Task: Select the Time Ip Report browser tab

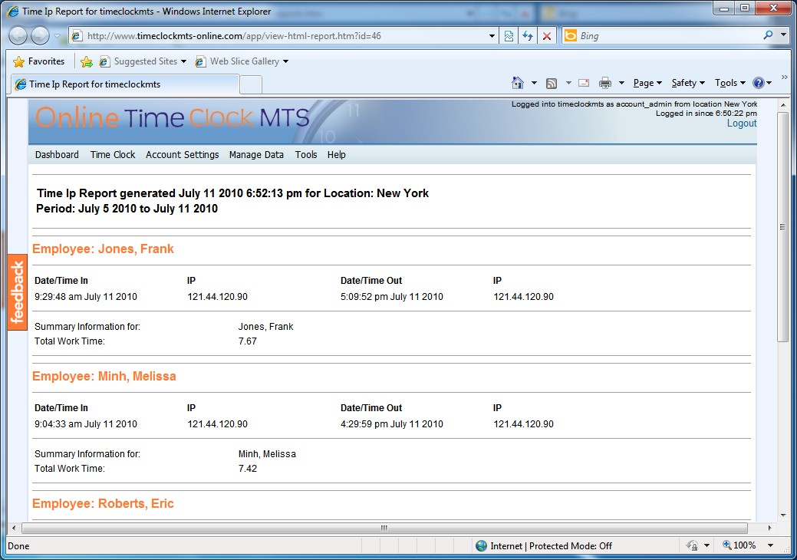Action: pyautogui.click(x=124, y=84)
